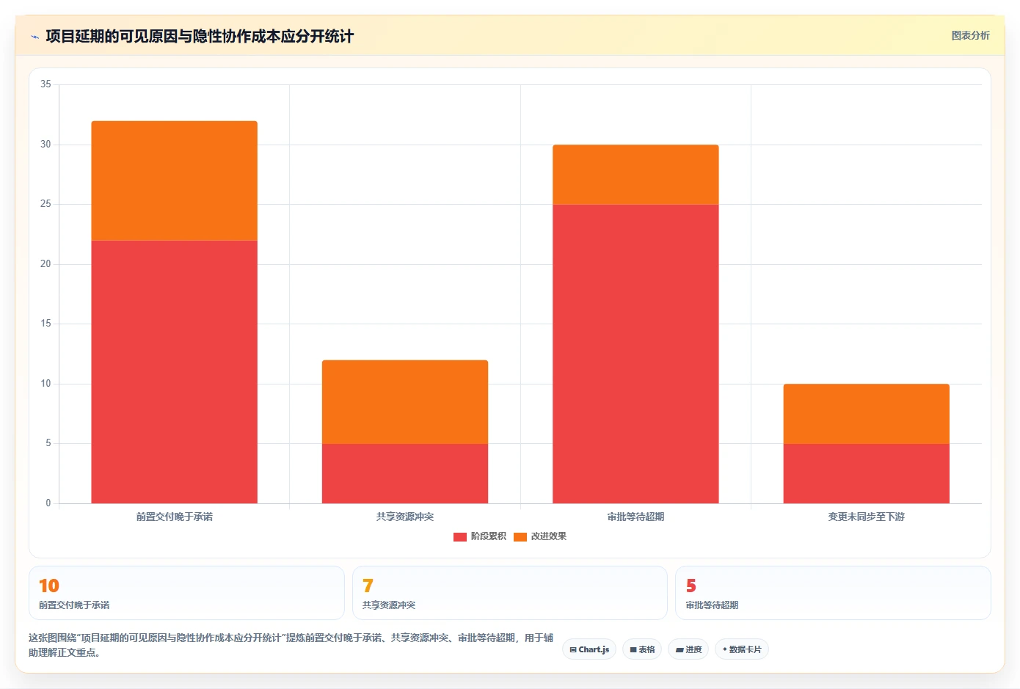
Task: Click the orange bar segment for 共享资源冲突
Action: pyautogui.click(x=405, y=402)
